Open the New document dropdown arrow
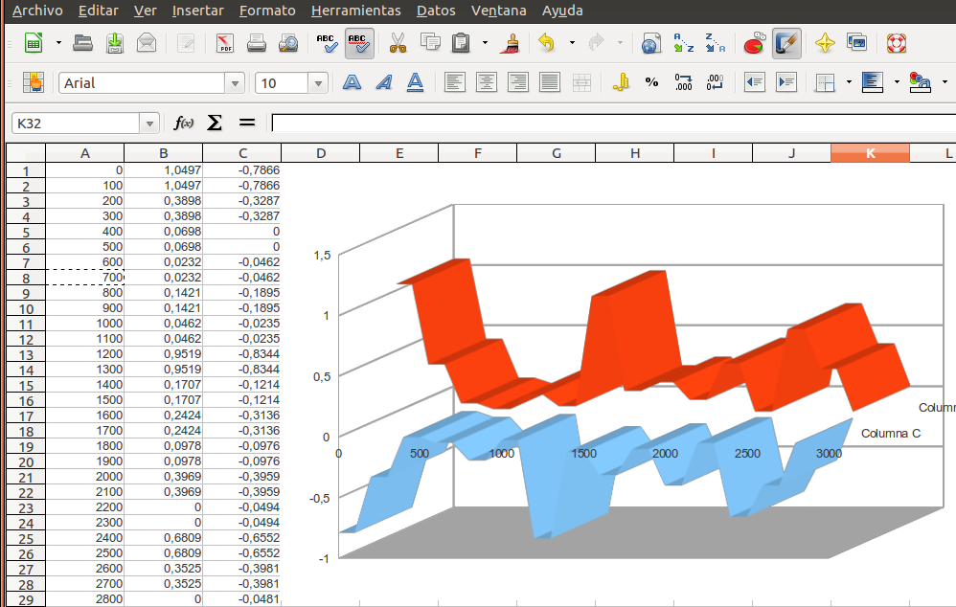This screenshot has height=607, width=956. point(58,43)
